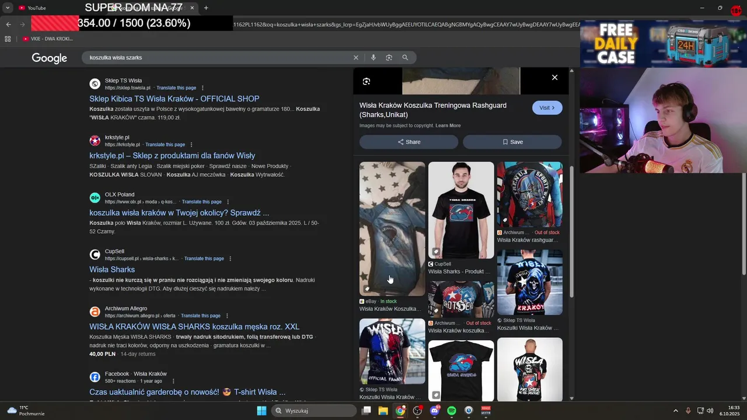The height and width of the screenshot is (420, 747).
Task: Open VKIE - DWA KROKI bookmark
Action: (48, 39)
